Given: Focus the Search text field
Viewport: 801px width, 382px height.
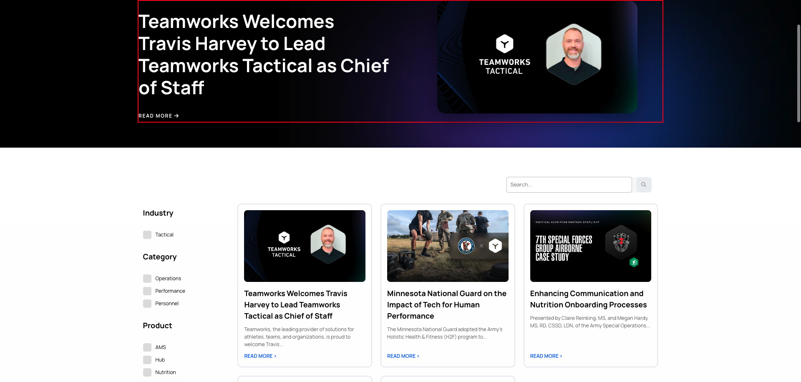Looking at the screenshot, I should coord(569,185).
